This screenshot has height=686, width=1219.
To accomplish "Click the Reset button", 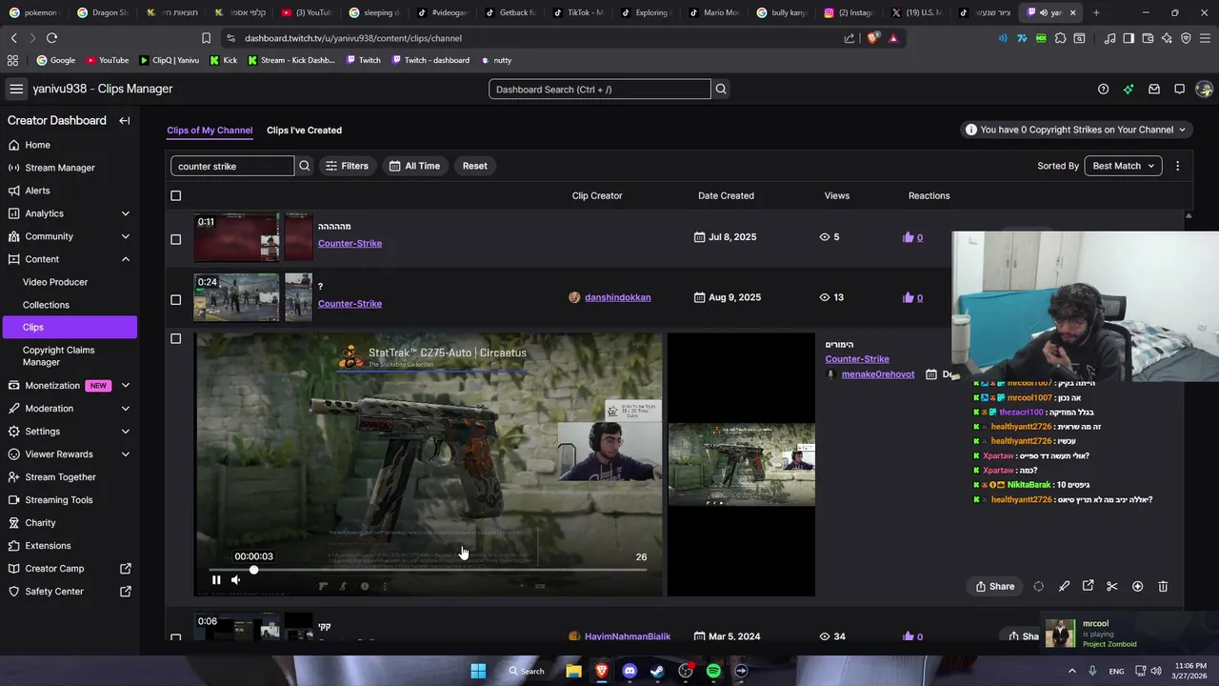I will click(x=474, y=166).
